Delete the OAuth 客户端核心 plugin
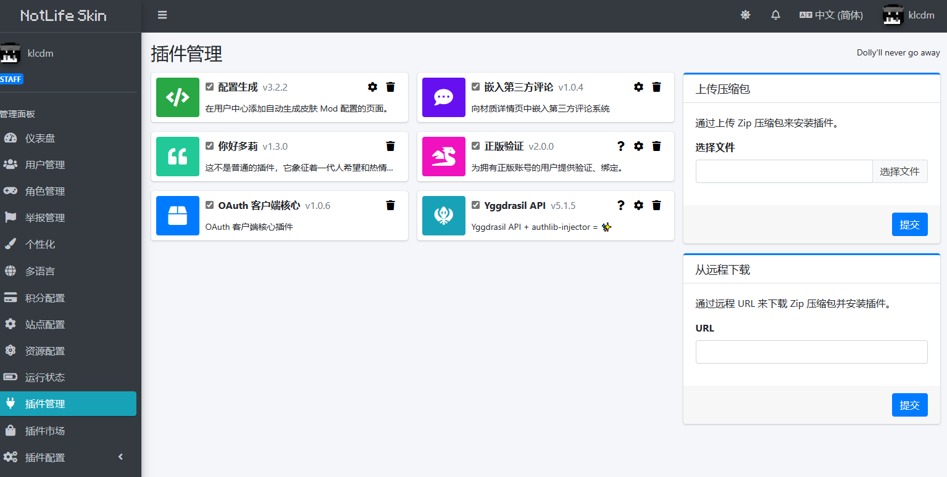Viewport: 947px width, 477px height. point(390,205)
